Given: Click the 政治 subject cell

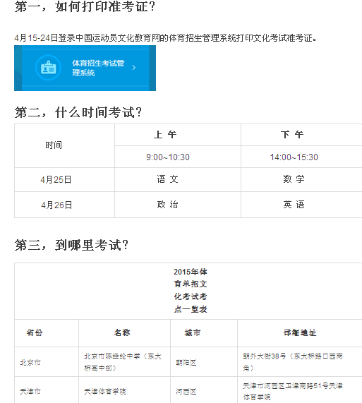Looking at the screenshot, I should pos(178,205).
